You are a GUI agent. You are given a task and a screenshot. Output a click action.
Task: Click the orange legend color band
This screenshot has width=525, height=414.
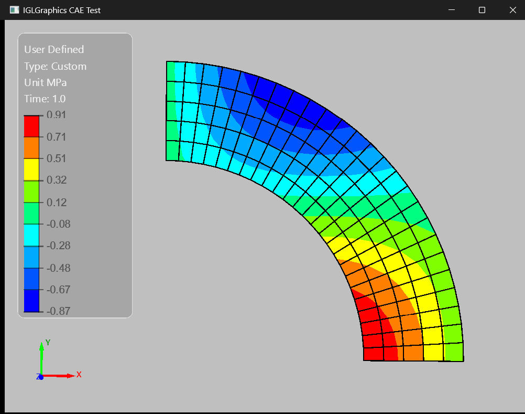click(31, 148)
